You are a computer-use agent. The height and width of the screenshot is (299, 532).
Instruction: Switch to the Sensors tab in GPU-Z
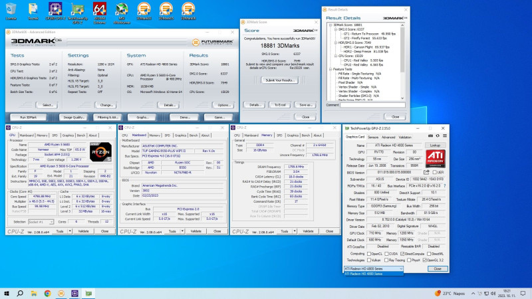coord(373,138)
